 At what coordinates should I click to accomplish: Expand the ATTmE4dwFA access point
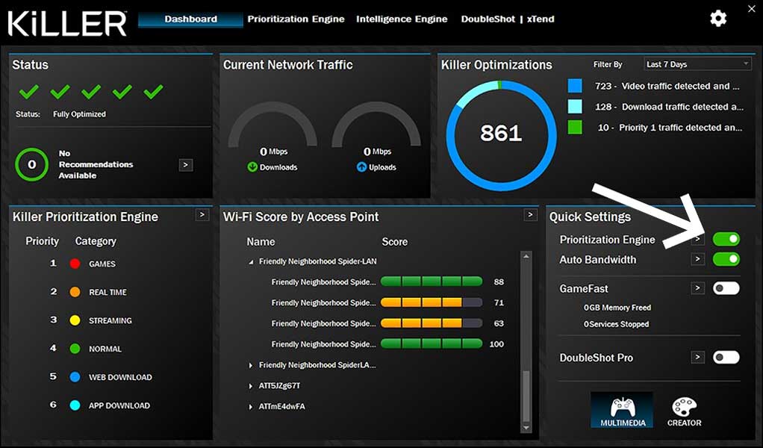(251, 407)
